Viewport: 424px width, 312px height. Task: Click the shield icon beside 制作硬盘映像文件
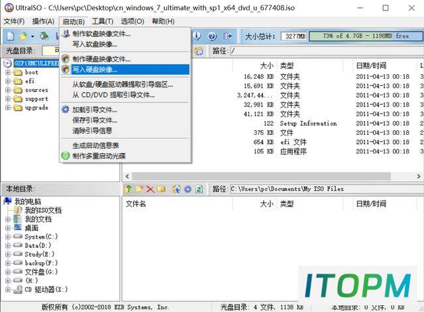tap(66, 59)
